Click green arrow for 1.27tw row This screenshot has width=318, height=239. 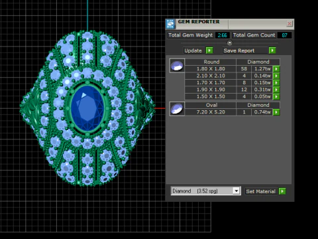coord(276,69)
